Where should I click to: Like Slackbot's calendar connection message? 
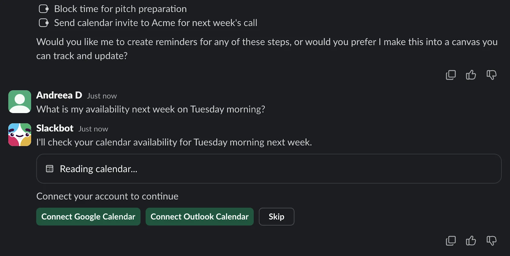[x=471, y=241]
